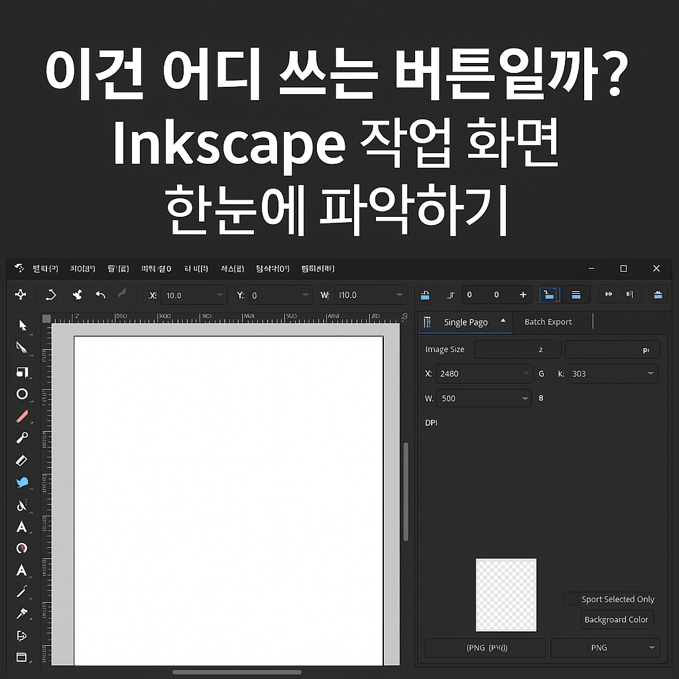Viewport: 679px width, 679px height.
Task: Toggle the blue stacked-lines button
Action: point(576,295)
